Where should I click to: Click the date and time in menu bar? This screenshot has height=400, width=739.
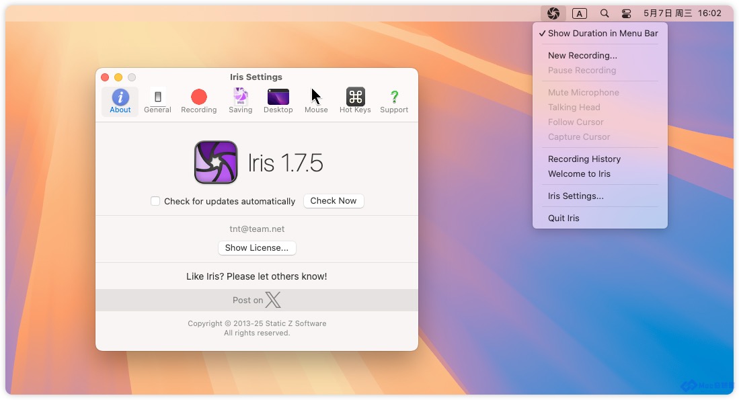tap(682, 13)
